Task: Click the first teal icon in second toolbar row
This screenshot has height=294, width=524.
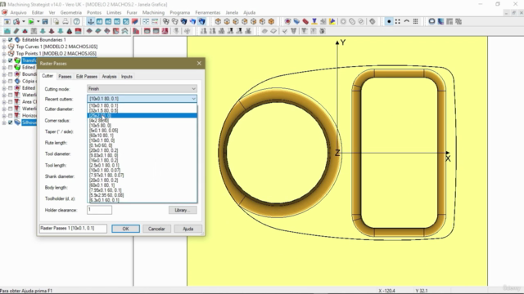Action: [7, 31]
